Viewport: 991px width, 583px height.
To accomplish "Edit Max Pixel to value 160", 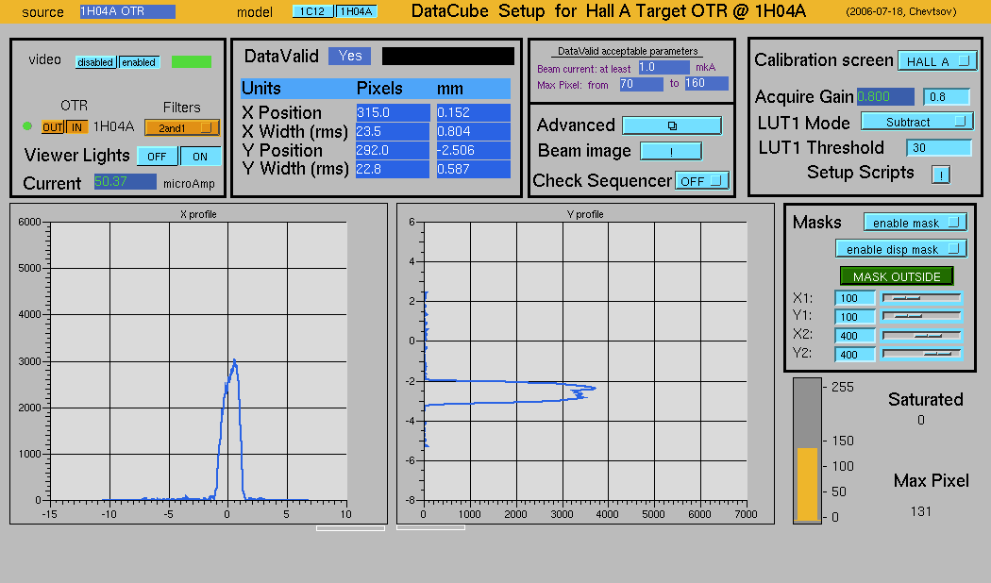I will click(x=706, y=83).
